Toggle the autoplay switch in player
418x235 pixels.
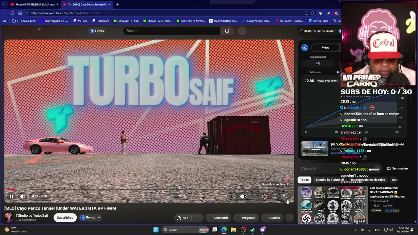click(x=244, y=196)
